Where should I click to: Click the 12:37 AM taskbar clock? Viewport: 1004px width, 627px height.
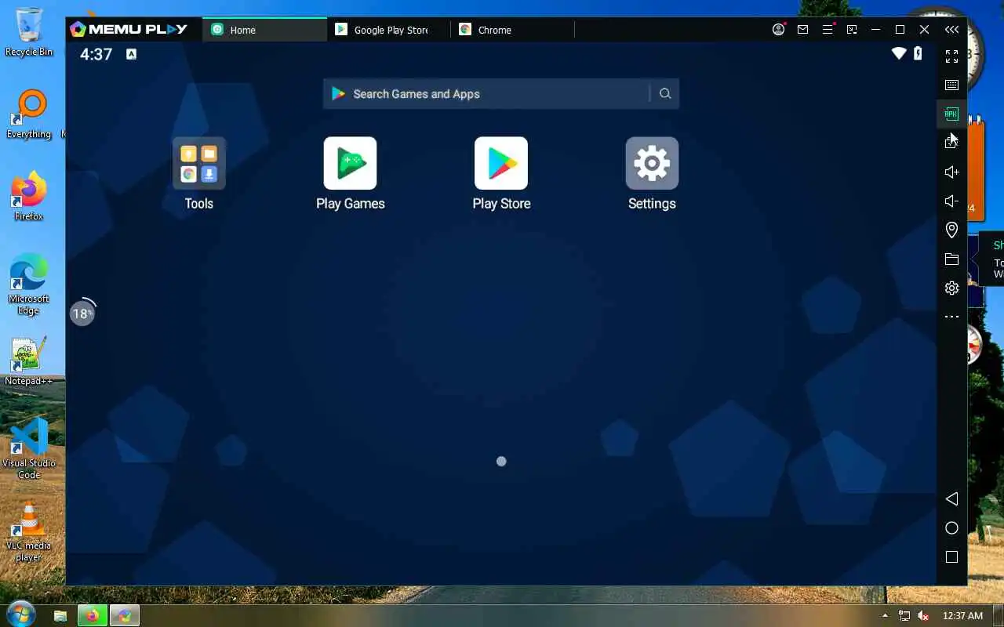[x=962, y=616]
